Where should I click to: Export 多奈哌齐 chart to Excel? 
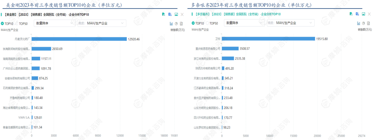[357, 14]
